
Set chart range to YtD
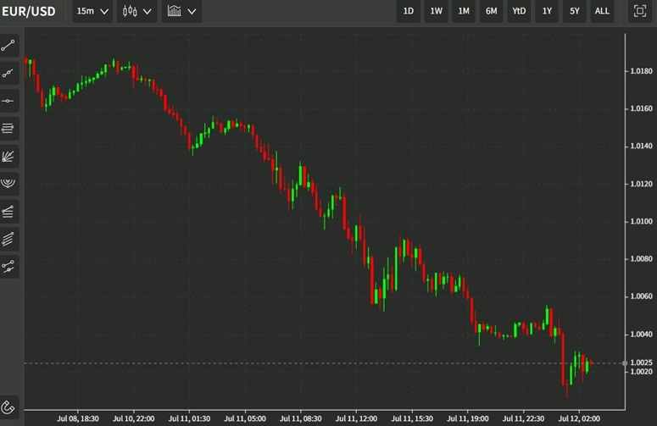coord(519,11)
